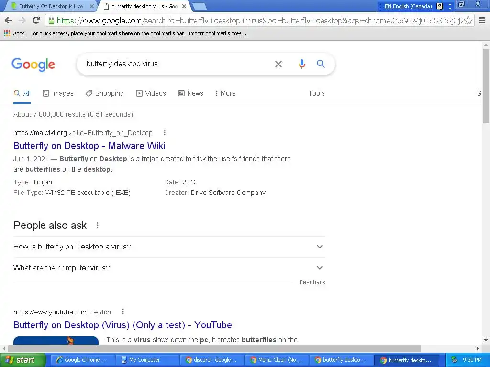Click EN English (Canada) language bar

408,6
